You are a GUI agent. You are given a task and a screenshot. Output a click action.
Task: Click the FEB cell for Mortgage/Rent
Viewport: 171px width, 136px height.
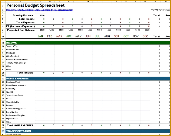[x=50, y=82]
